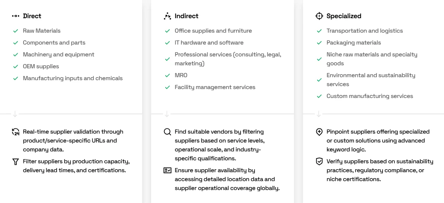Click the ID card availability icon
Image resolution: width=444 pixels, height=203 pixels.
(167, 170)
